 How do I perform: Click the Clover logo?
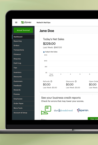click(26, 22)
